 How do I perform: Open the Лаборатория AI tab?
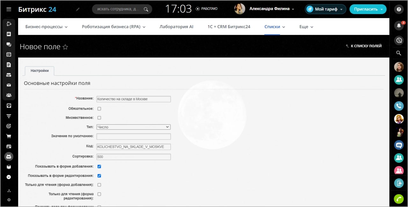pos(176,27)
